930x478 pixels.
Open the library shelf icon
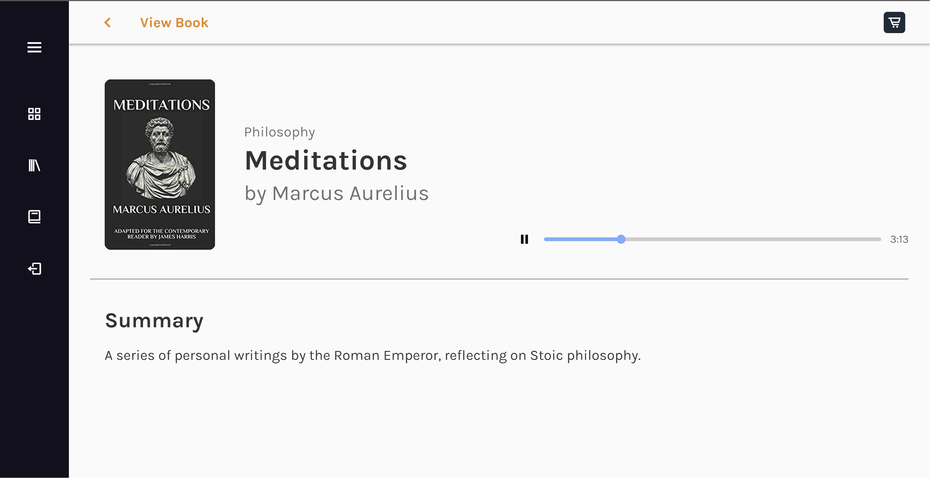point(34,165)
